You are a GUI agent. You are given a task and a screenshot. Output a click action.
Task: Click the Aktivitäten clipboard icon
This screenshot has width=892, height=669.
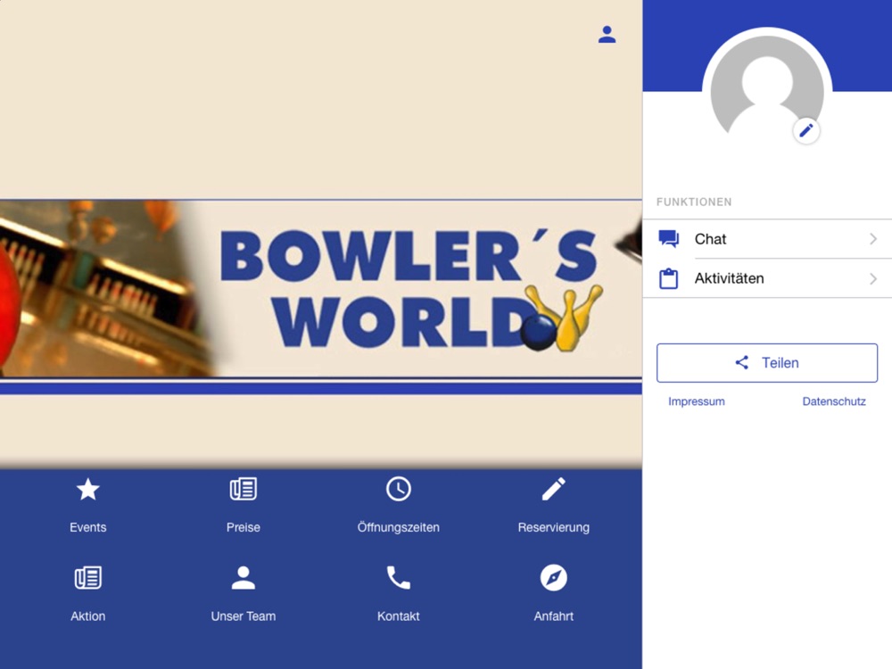point(668,278)
